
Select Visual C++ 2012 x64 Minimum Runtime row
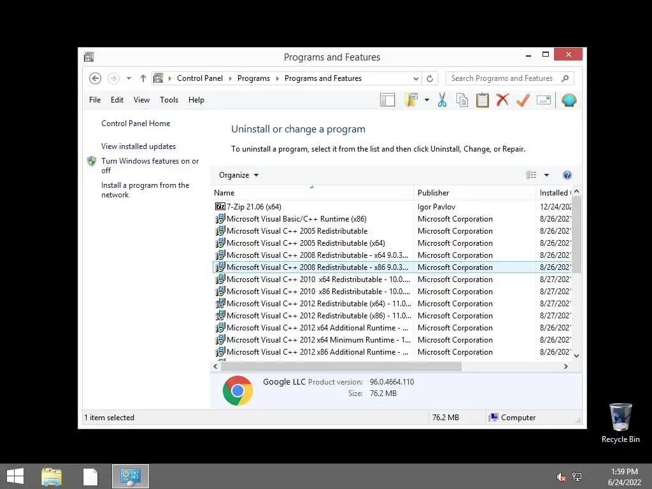coord(392,339)
